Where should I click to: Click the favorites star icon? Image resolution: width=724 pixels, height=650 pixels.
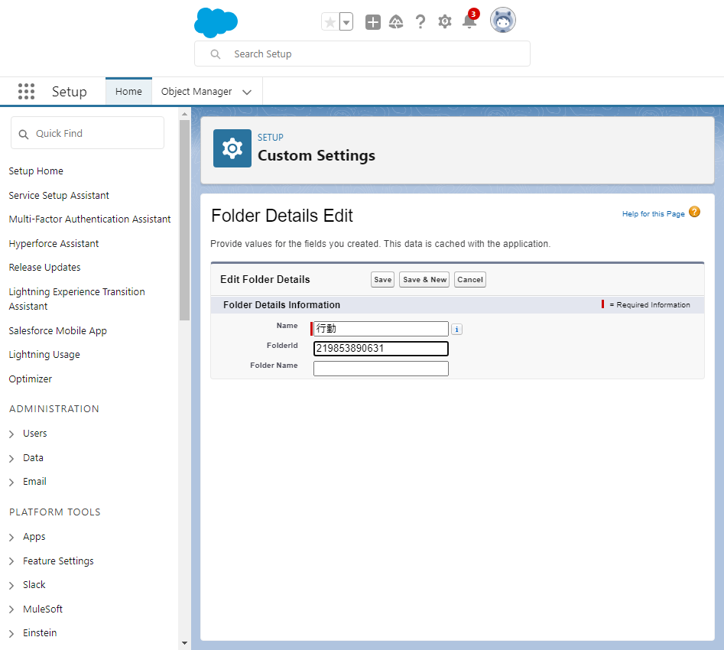[330, 22]
